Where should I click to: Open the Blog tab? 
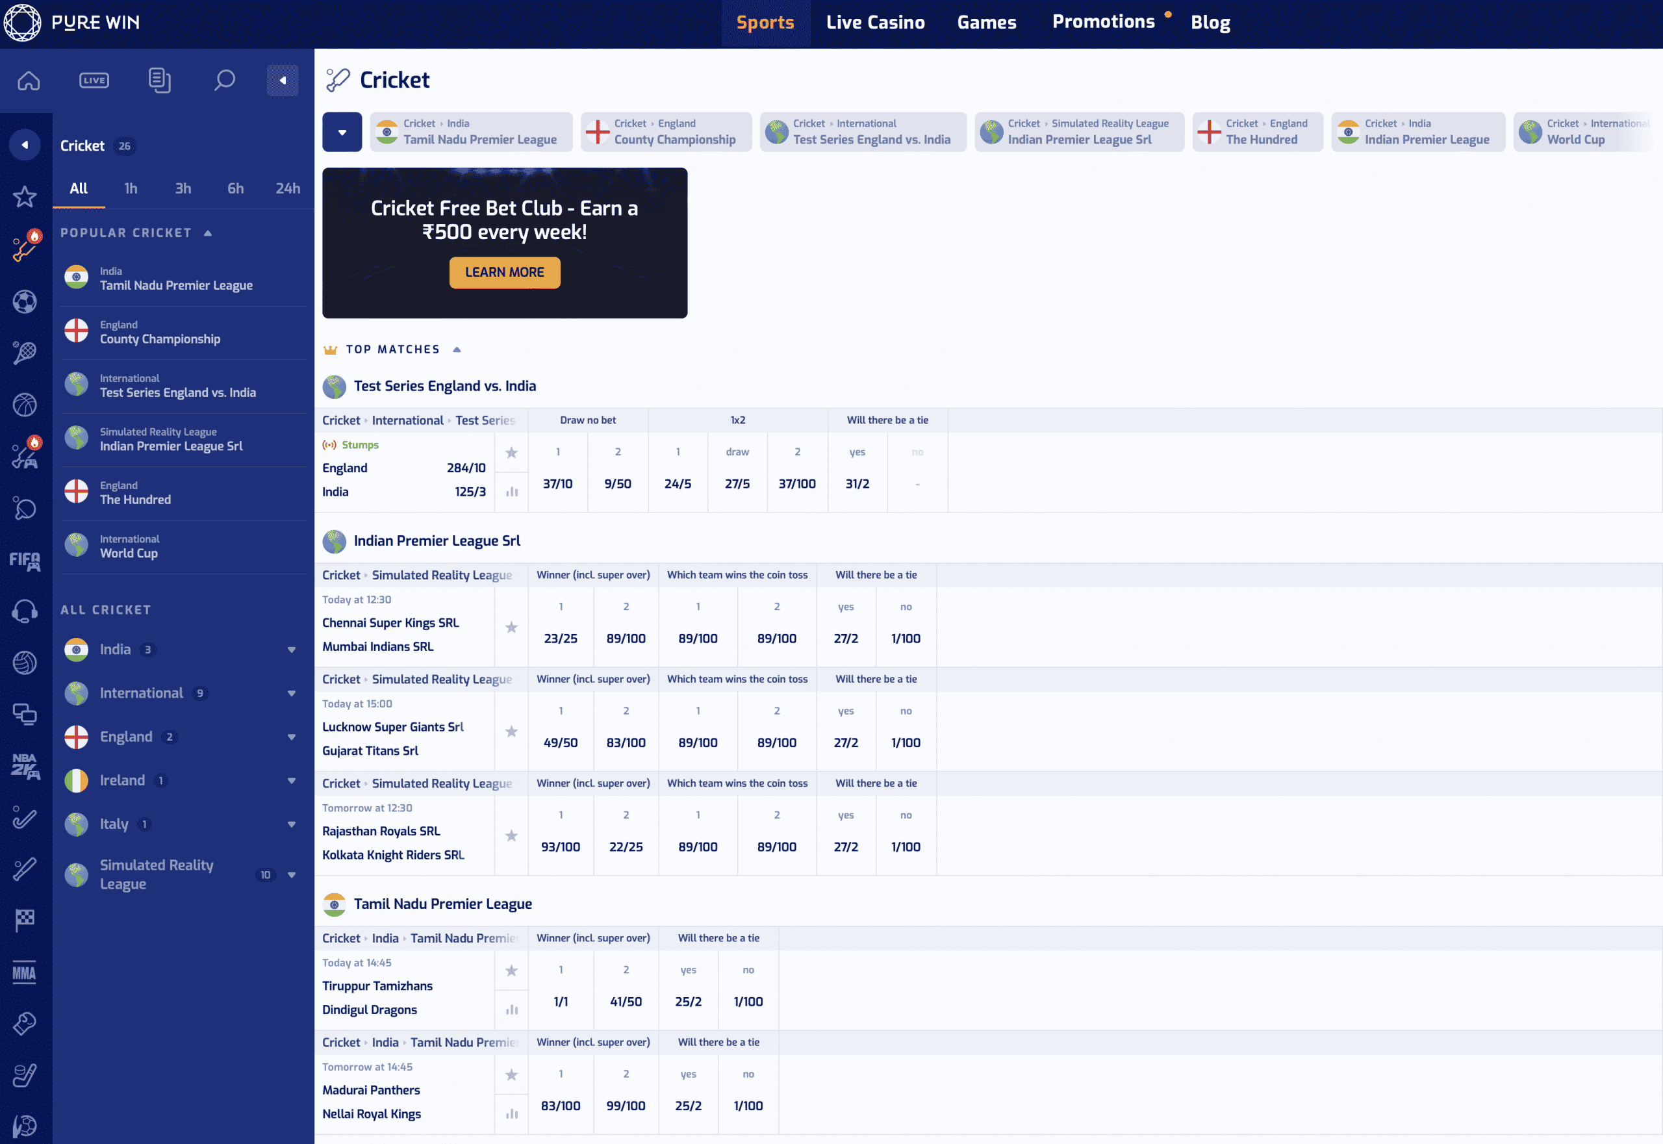point(1210,23)
